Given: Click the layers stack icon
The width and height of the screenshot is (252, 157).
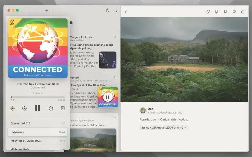Looking at the screenshot, I should click(x=217, y=12).
